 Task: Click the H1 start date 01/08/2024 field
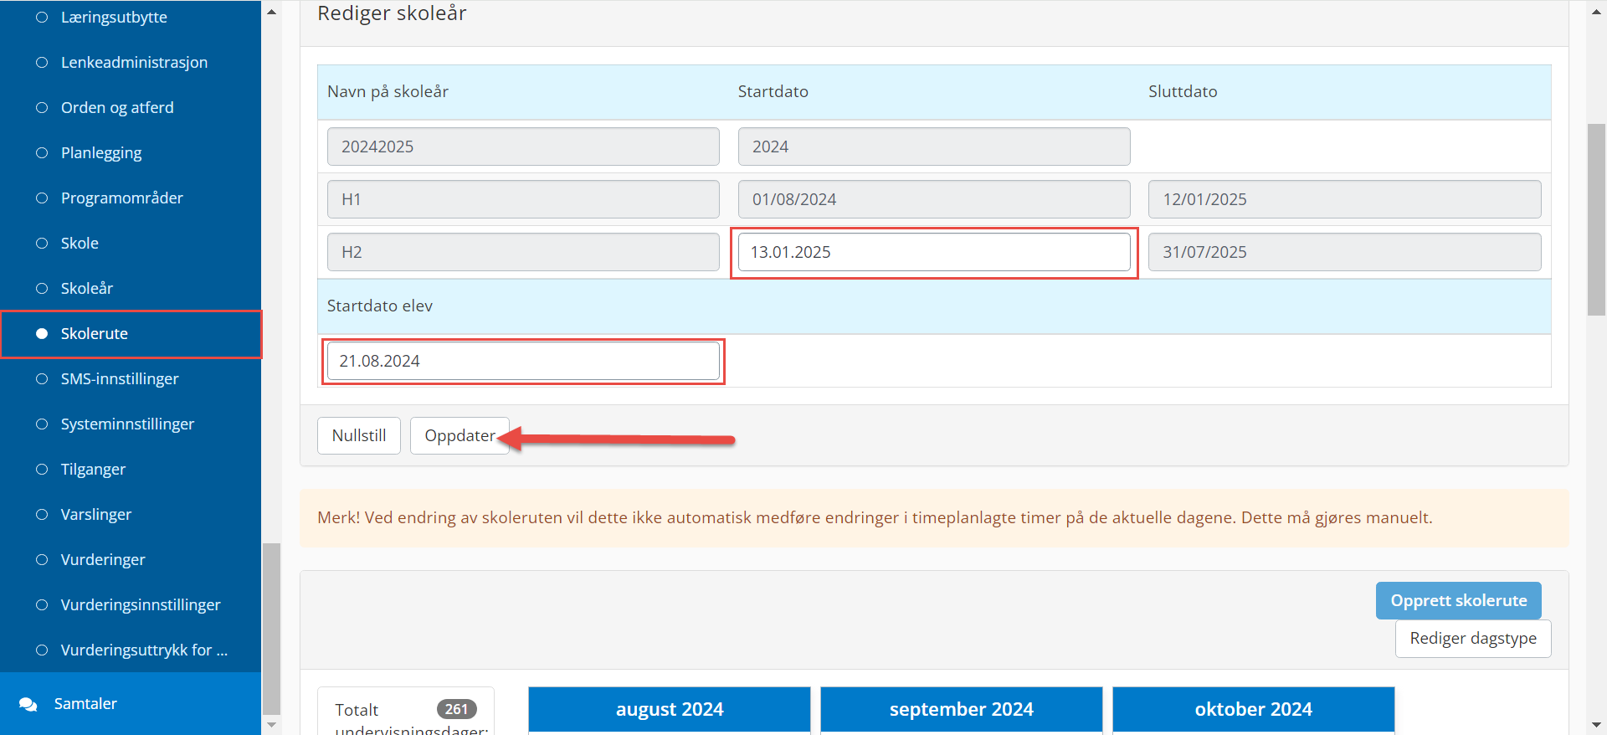(x=934, y=199)
